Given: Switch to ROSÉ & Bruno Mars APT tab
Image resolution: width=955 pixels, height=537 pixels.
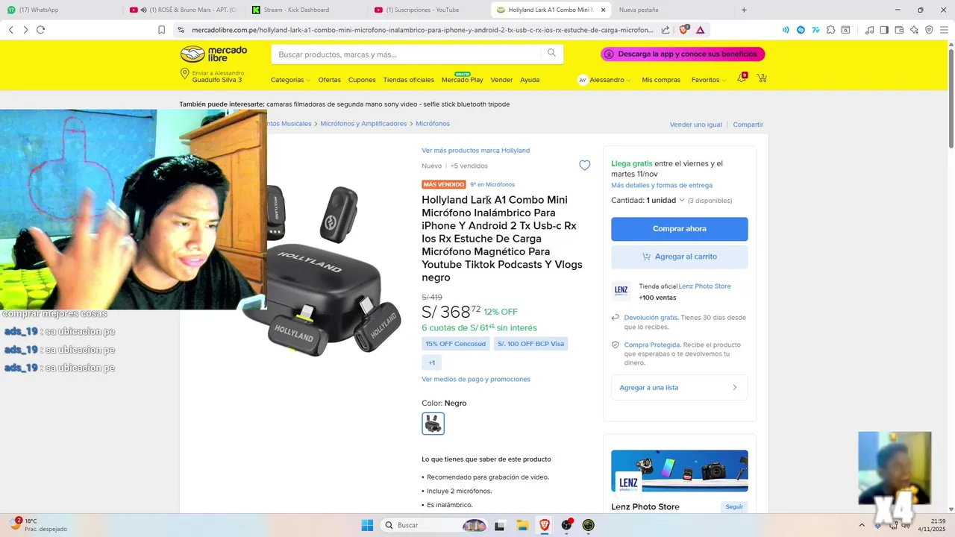Looking at the screenshot, I should point(183,10).
